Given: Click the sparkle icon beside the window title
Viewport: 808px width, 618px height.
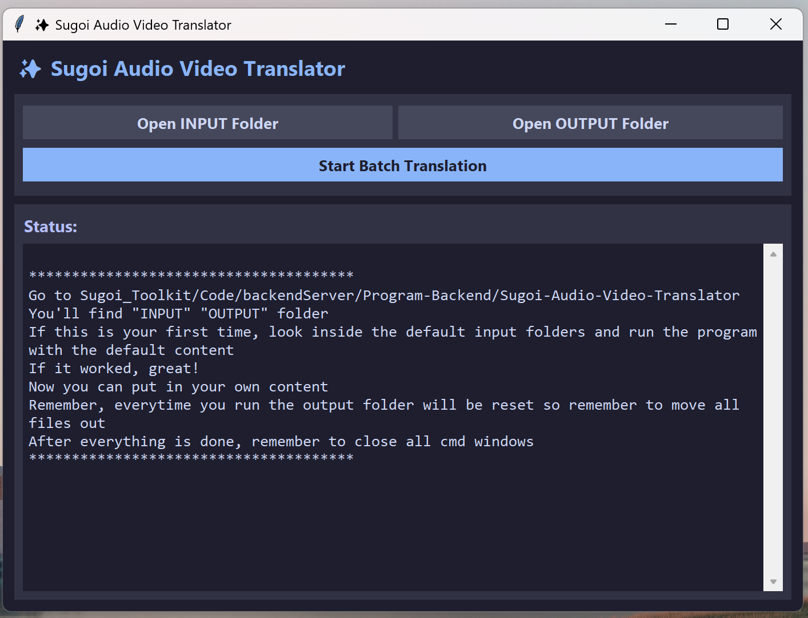Looking at the screenshot, I should point(42,25).
